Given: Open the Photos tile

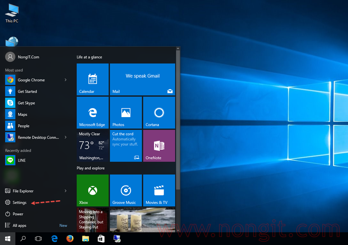Looking at the screenshot, I should click(x=126, y=113).
